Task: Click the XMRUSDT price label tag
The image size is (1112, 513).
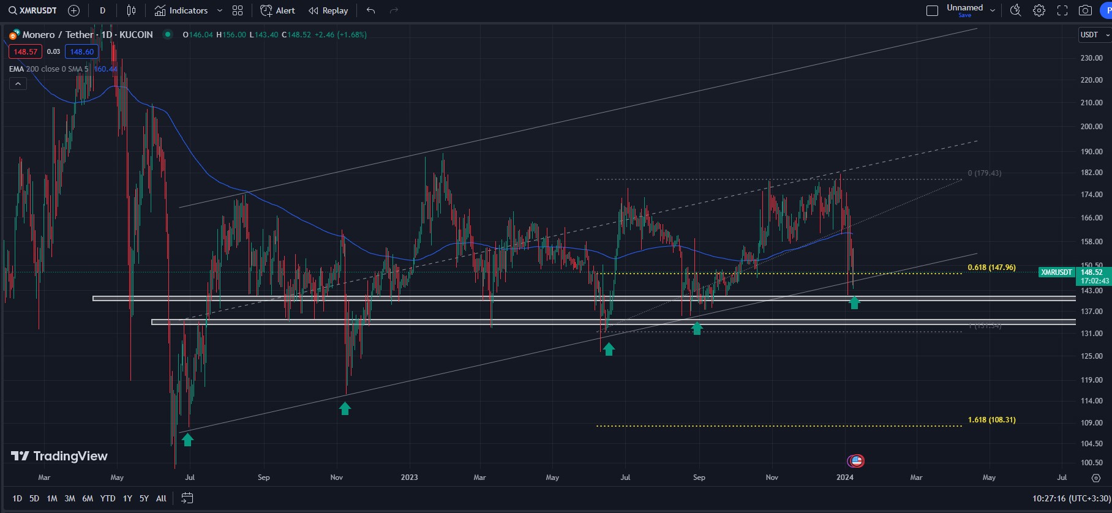Action: [1057, 272]
